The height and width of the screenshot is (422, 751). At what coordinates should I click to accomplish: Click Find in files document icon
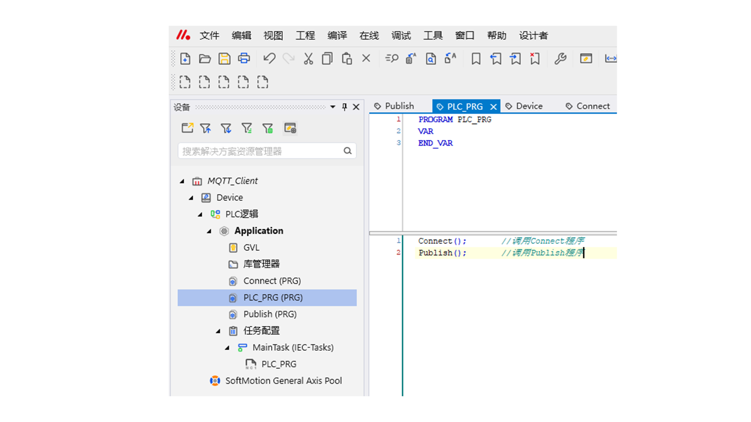[x=431, y=59]
